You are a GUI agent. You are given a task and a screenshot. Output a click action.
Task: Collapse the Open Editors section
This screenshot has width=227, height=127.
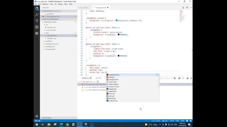tap(59, 11)
